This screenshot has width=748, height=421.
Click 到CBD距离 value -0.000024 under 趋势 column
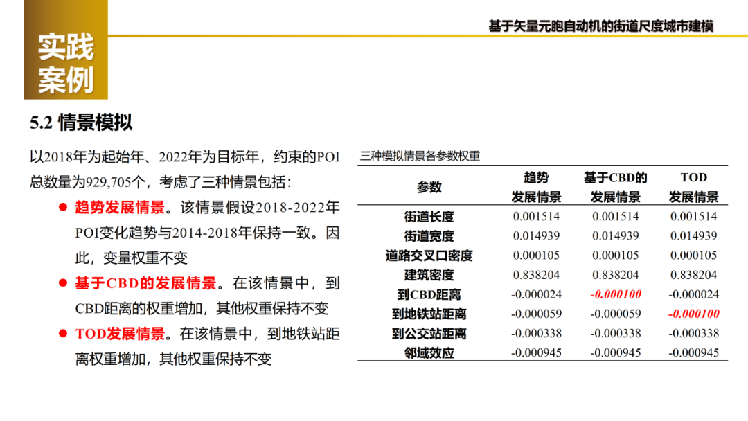pyautogui.click(x=536, y=295)
